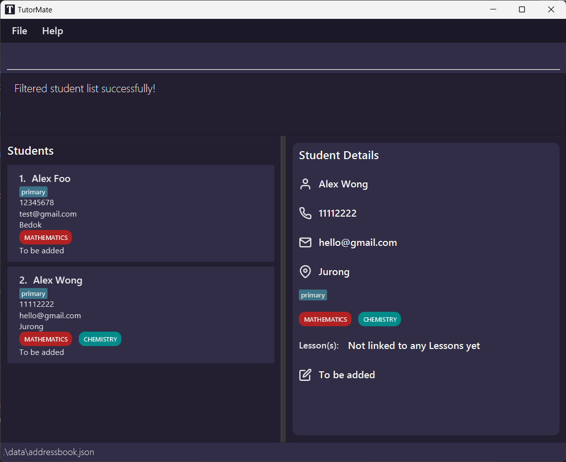566x462 pixels.
Task: Click the phone icon beside 11112222
Action: (x=306, y=214)
